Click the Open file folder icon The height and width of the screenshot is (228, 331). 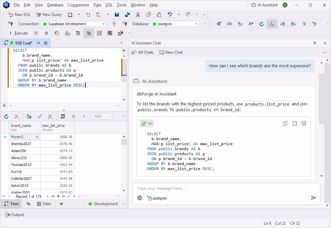[x=98, y=15]
